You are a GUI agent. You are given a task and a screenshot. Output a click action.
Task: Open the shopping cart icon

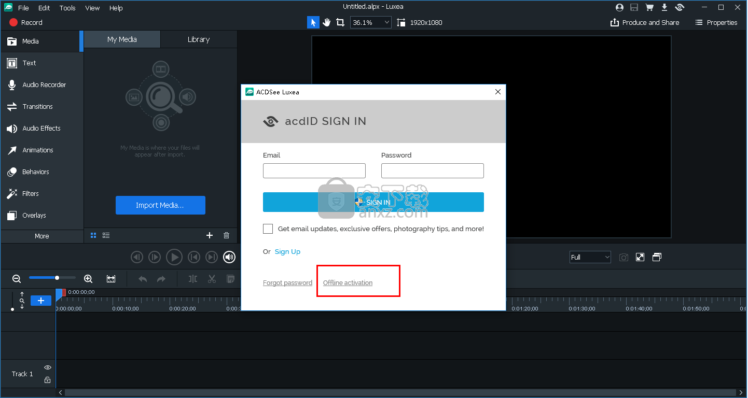pos(649,7)
